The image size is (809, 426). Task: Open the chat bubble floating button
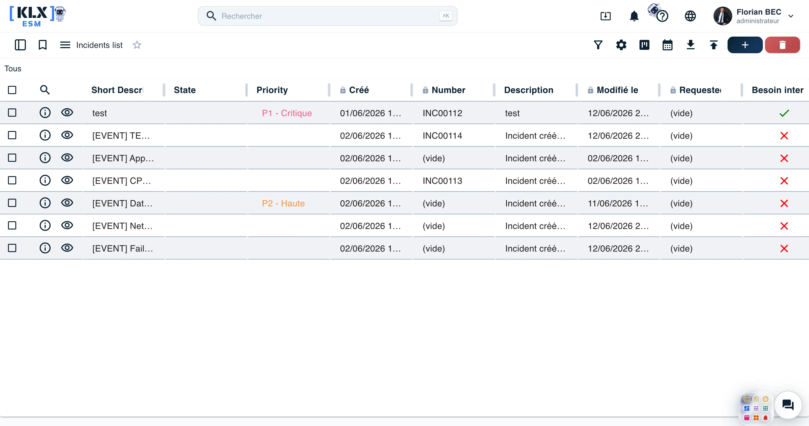coord(788,405)
